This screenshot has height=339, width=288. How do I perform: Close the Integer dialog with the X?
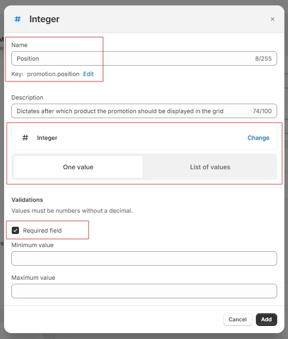(273, 19)
